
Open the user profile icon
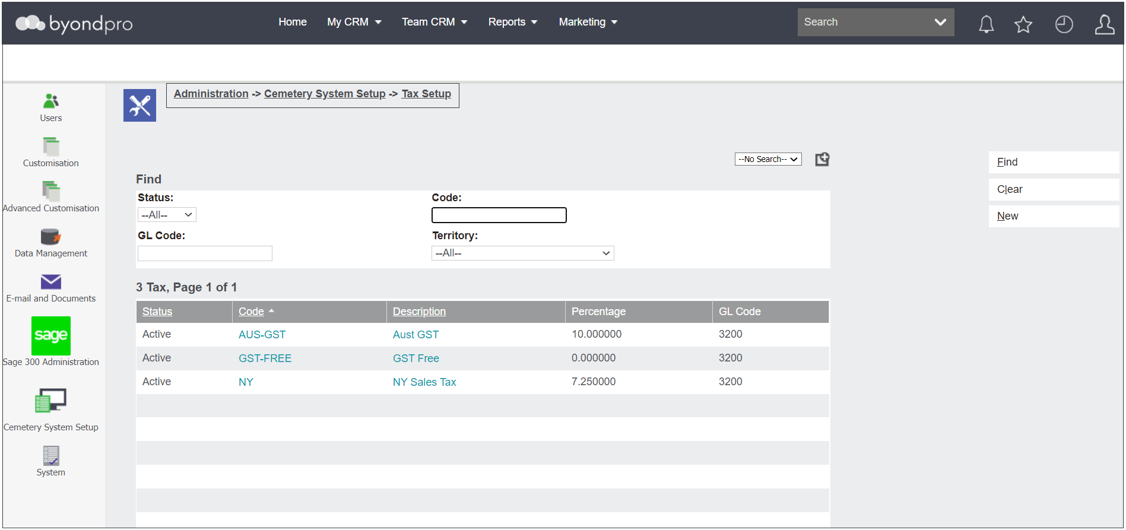(1104, 24)
